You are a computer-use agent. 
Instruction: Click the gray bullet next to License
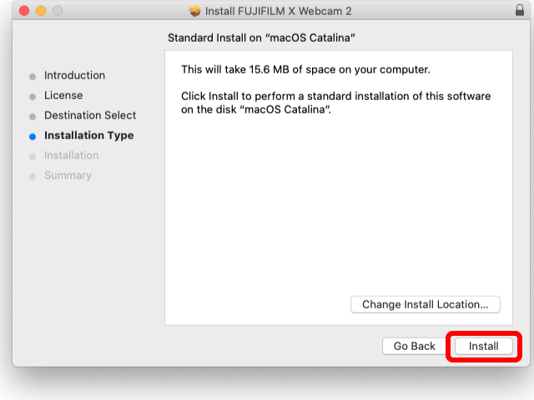click(33, 97)
